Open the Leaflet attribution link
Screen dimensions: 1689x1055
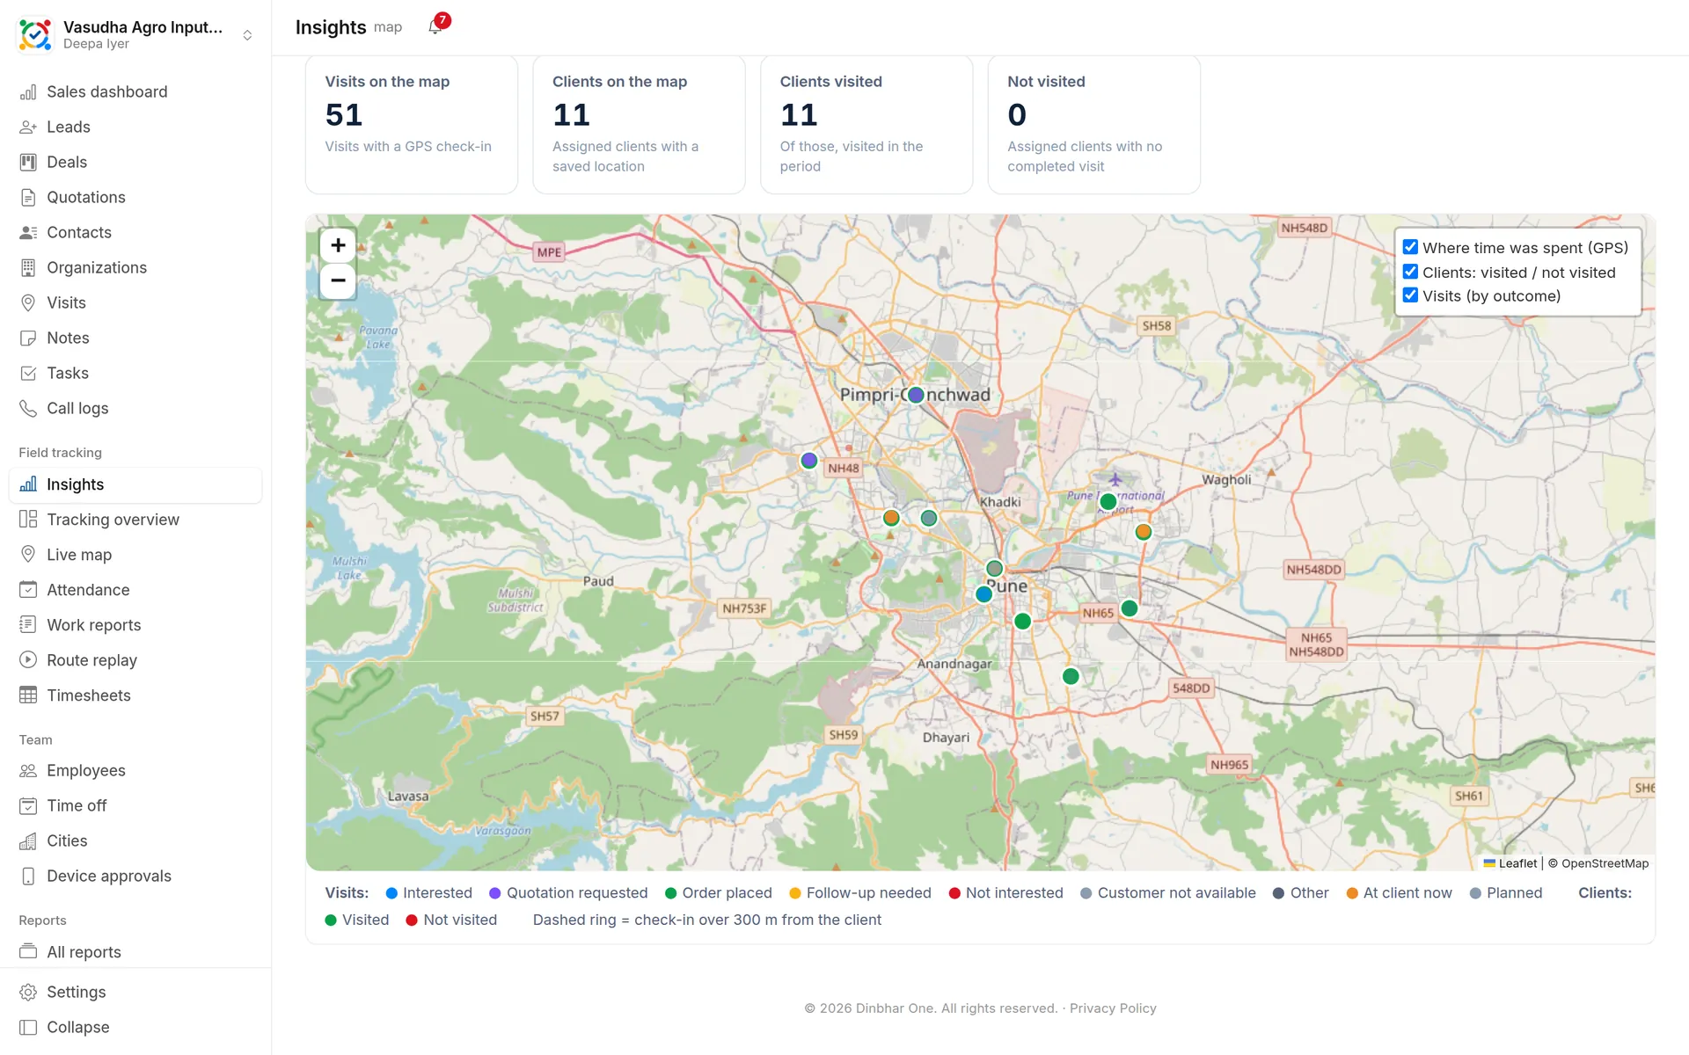[x=1510, y=863]
